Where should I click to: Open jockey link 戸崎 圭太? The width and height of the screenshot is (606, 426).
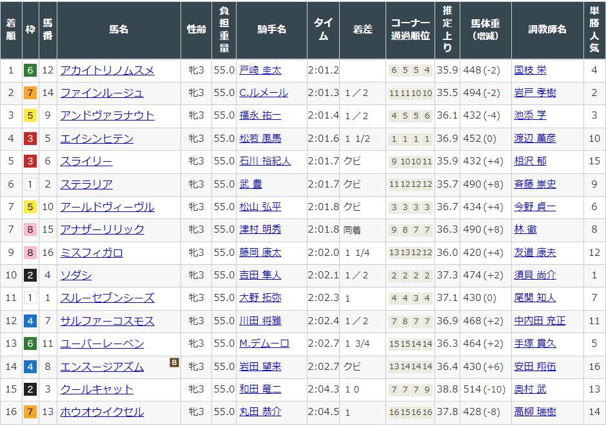click(260, 70)
